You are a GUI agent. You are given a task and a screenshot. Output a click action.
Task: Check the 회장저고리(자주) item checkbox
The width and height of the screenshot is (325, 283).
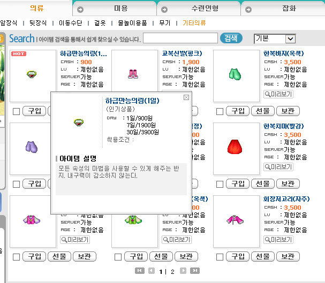pos(220,257)
